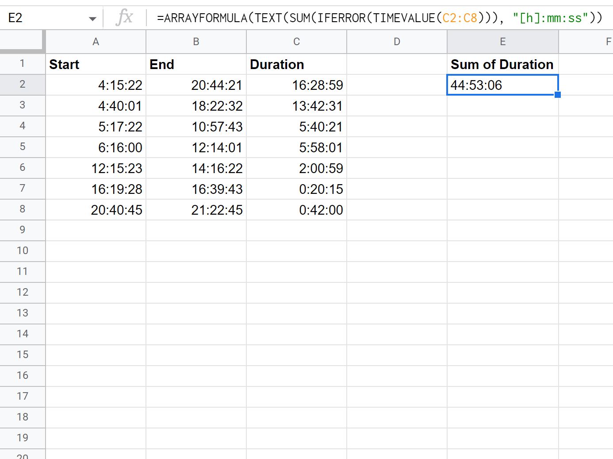Image resolution: width=613 pixels, height=459 pixels.
Task: Open the Name Box dropdown arrow
Action: (92, 18)
